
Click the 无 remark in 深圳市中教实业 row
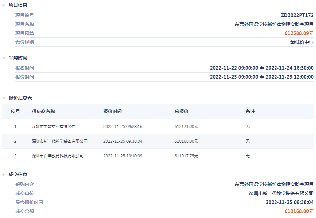(x=248, y=127)
